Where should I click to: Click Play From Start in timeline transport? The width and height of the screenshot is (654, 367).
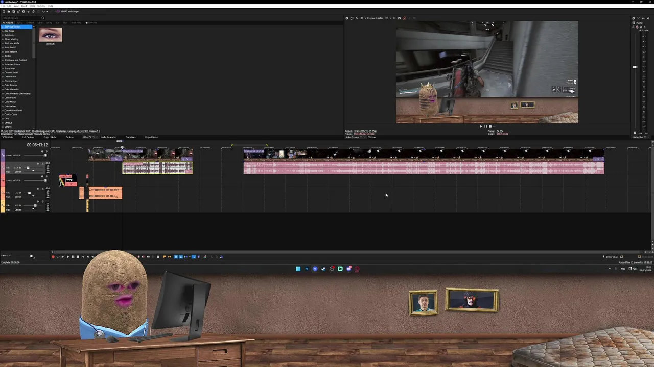63,257
